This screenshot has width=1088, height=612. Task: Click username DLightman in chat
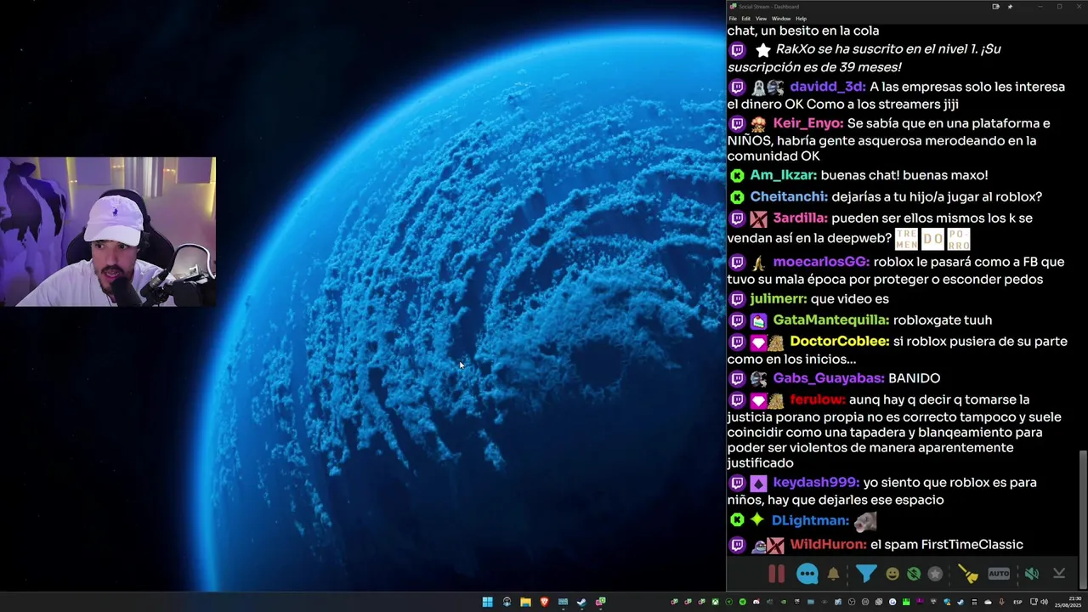coord(810,520)
